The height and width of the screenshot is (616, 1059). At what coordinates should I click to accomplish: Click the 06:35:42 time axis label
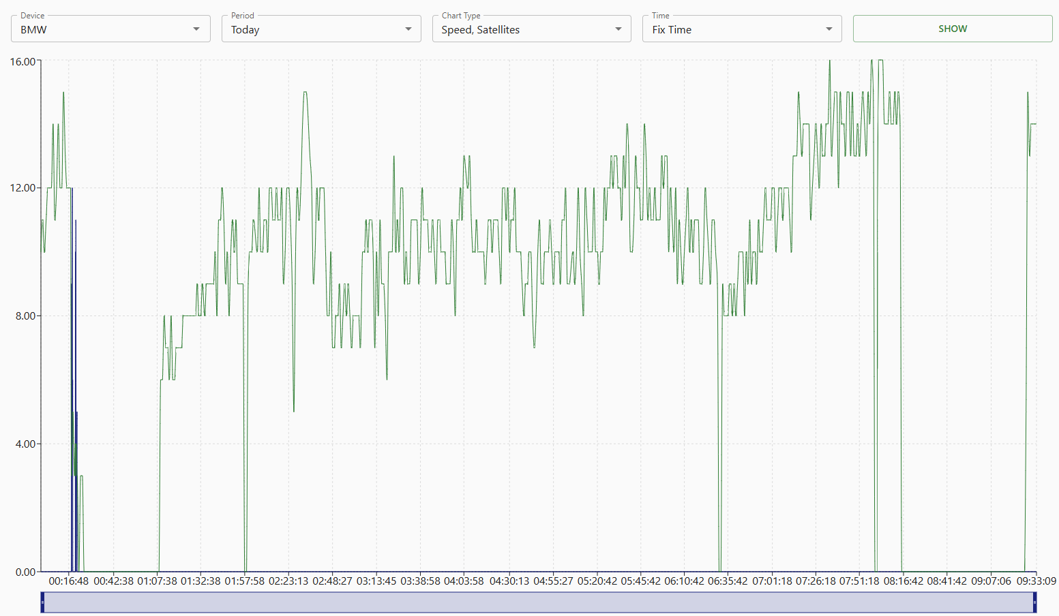[728, 581]
